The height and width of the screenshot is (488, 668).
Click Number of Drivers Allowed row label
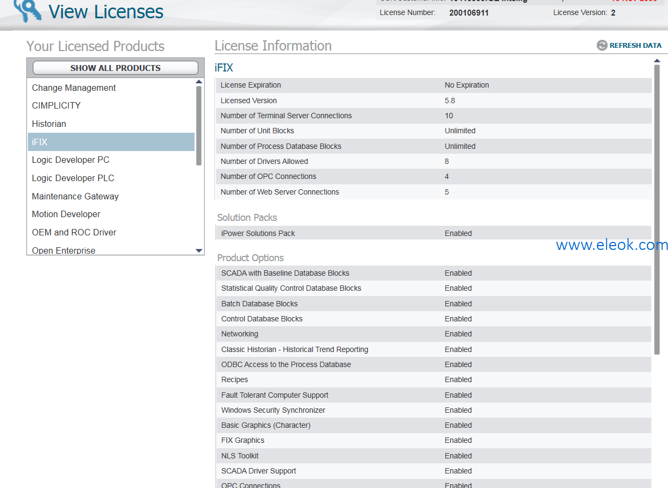point(264,161)
